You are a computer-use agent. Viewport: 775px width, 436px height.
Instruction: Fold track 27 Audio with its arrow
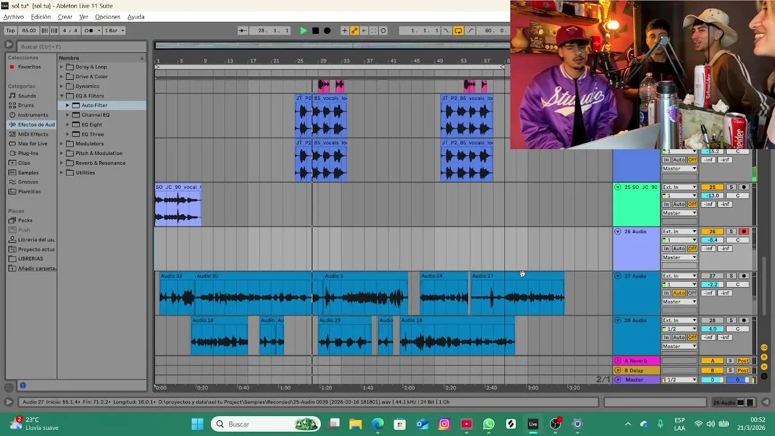point(618,276)
